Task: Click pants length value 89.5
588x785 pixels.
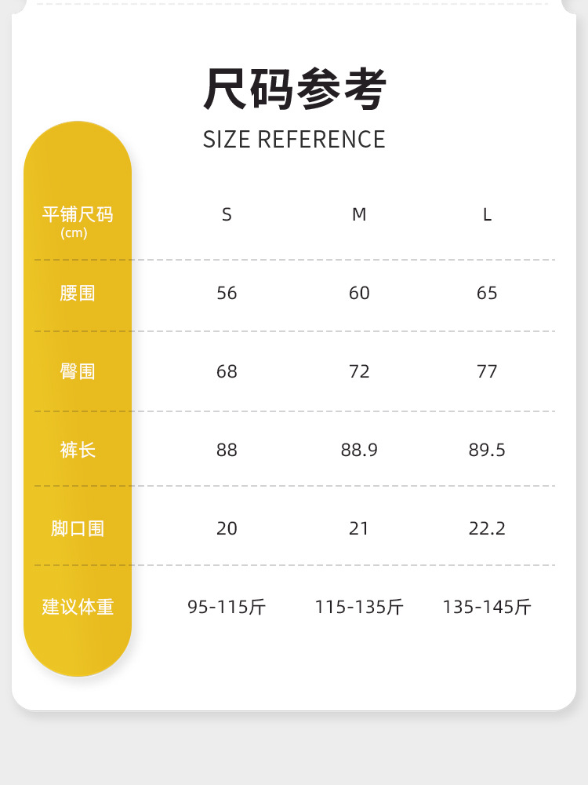Action: tap(487, 450)
